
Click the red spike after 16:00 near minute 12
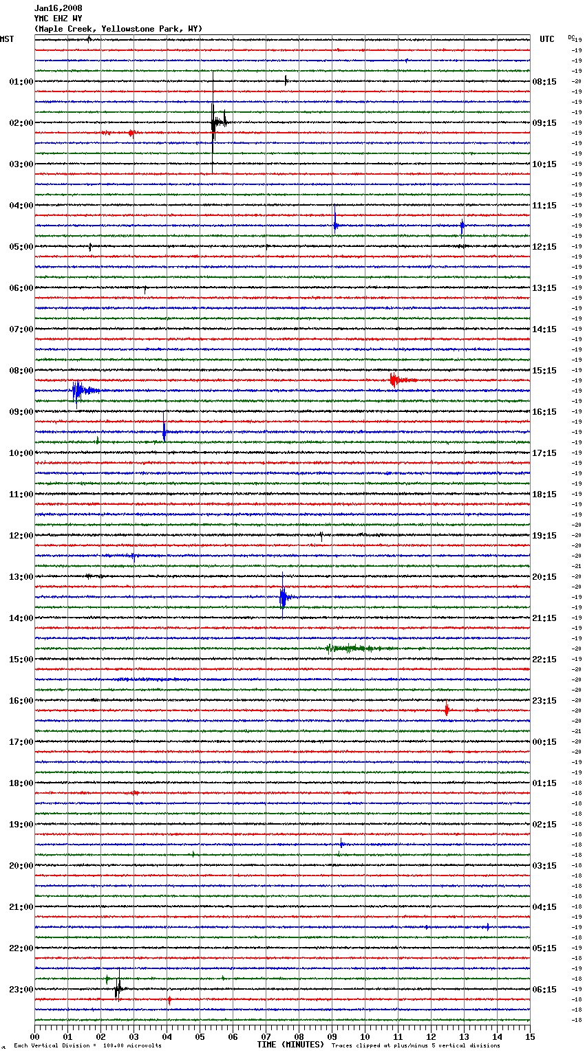(447, 709)
